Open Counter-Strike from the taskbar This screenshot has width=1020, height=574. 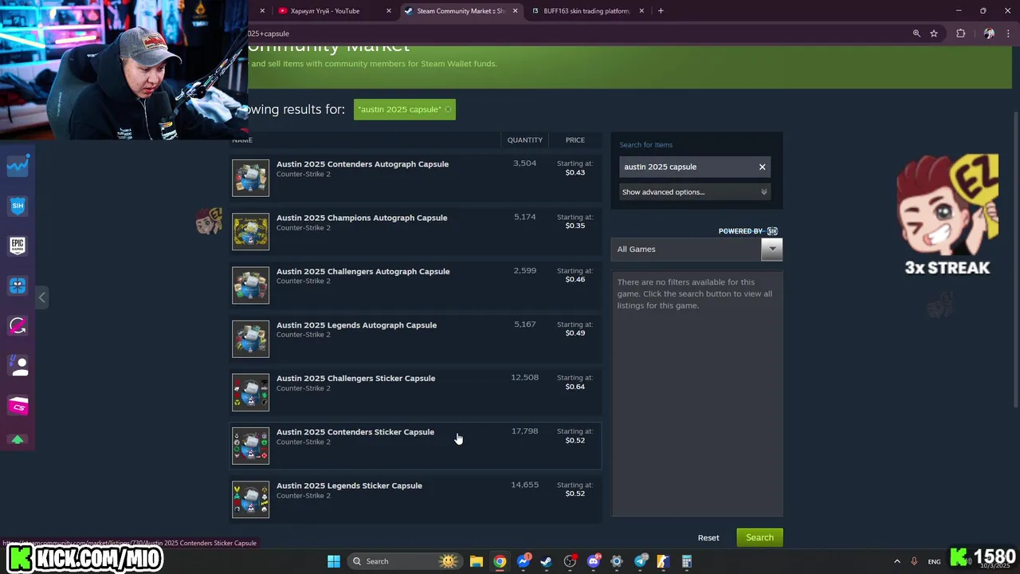pyautogui.click(x=663, y=561)
